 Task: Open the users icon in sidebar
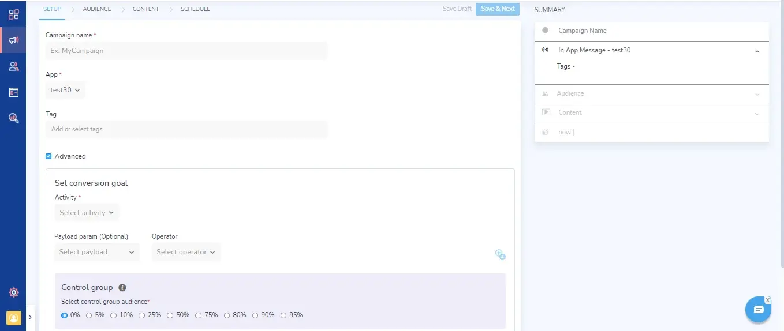(13, 66)
